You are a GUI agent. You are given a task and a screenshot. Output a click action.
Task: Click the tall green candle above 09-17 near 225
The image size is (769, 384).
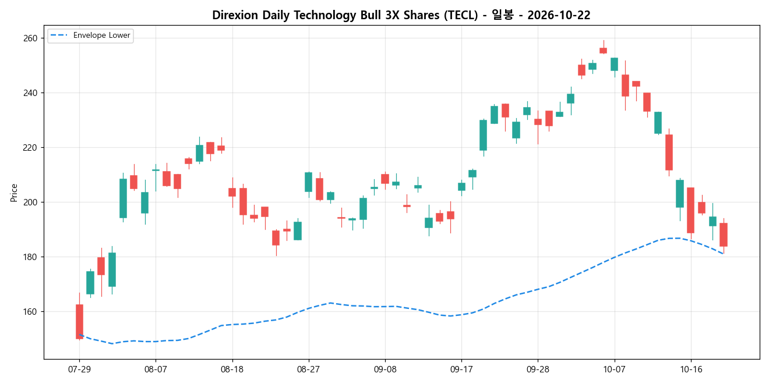tap(483, 136)
